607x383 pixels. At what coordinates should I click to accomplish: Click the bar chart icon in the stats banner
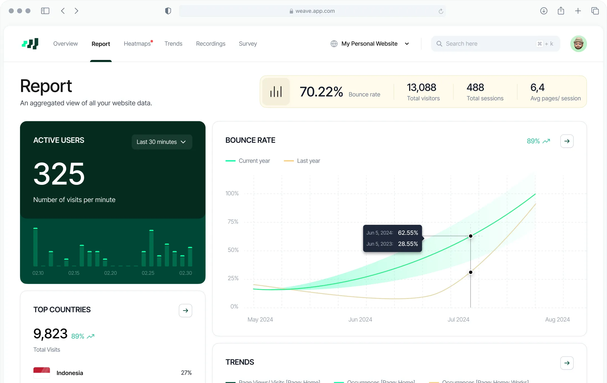tap(276, 92)
